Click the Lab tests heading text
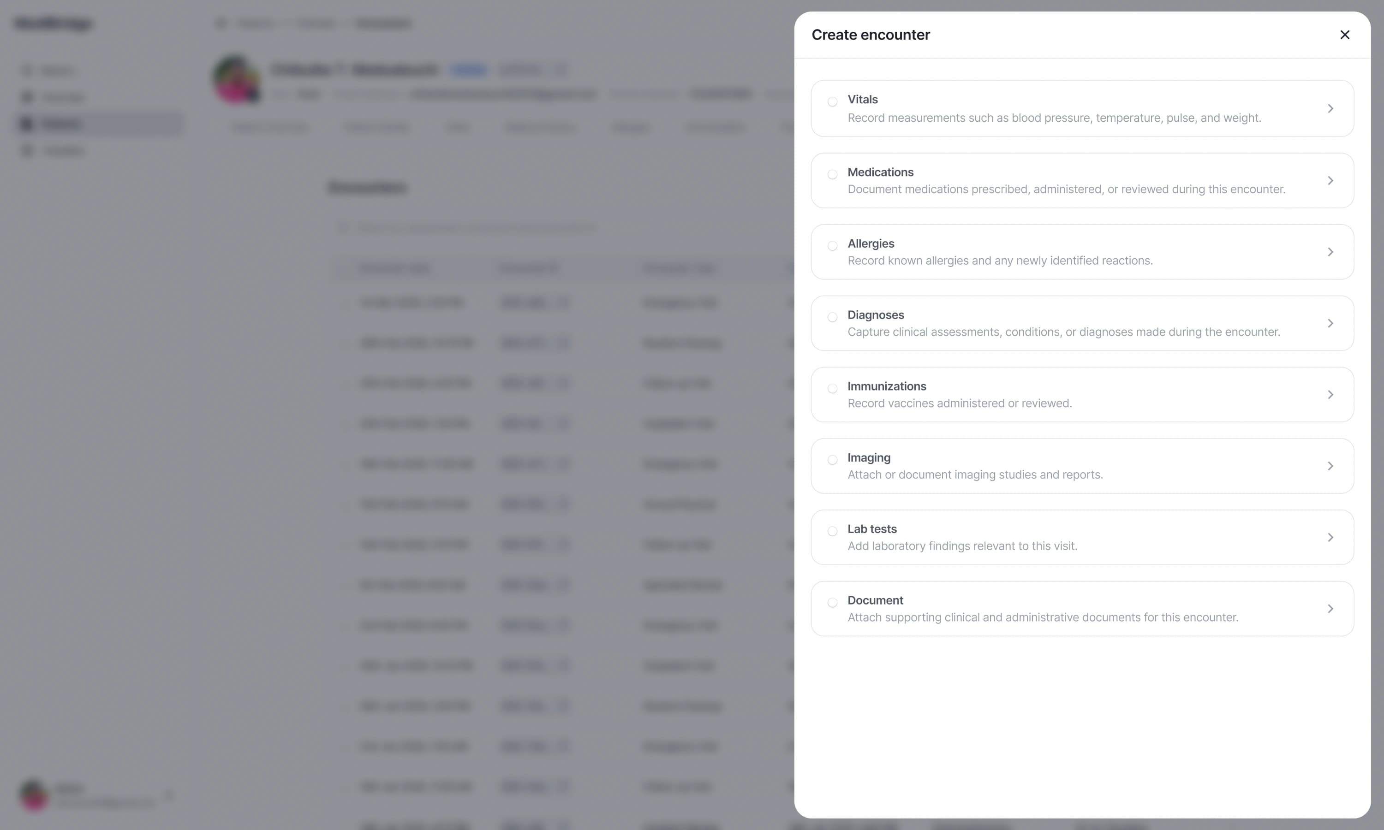 pyautogui.click(x=871, y=529)
